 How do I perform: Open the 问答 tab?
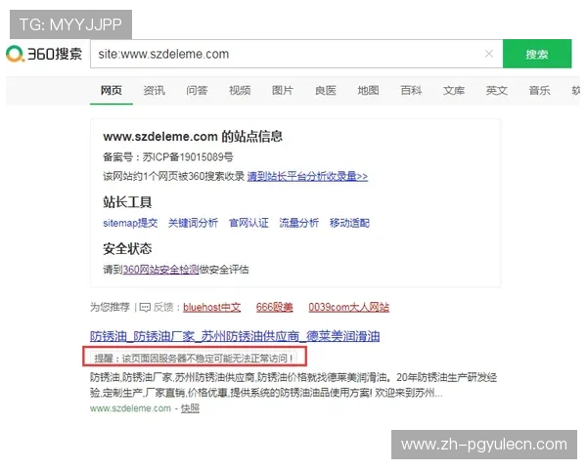[197, 91]
